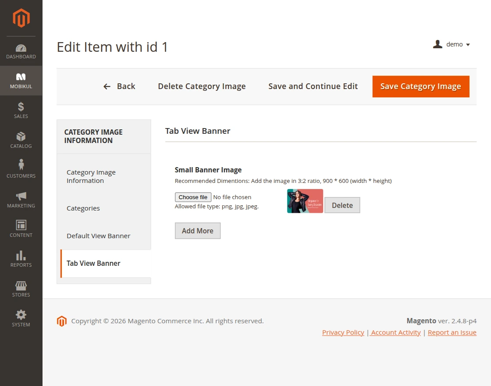
Task: Click the Small Banner Image label
Action: (x=208, y=170)
